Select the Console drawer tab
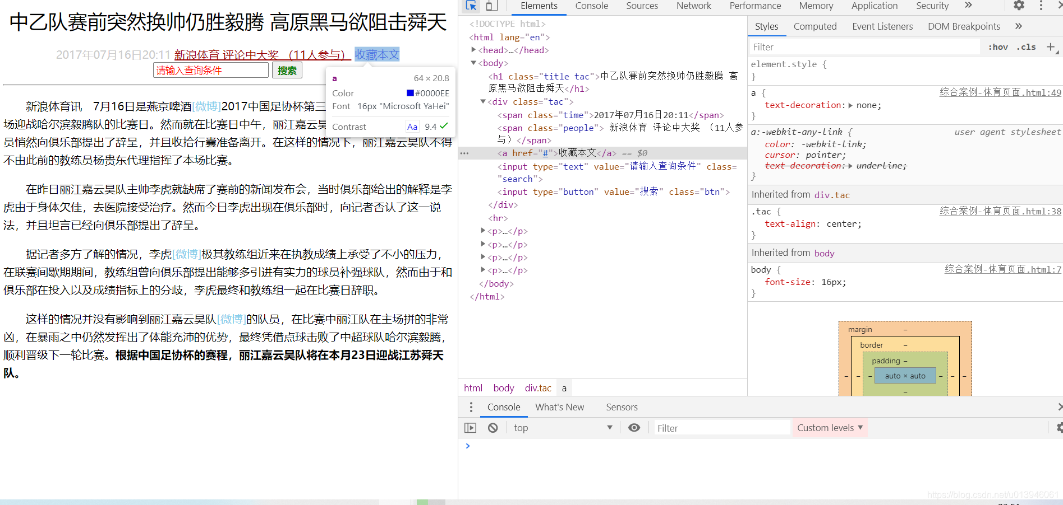1063x505 pixels. click(x=503, y=407)
